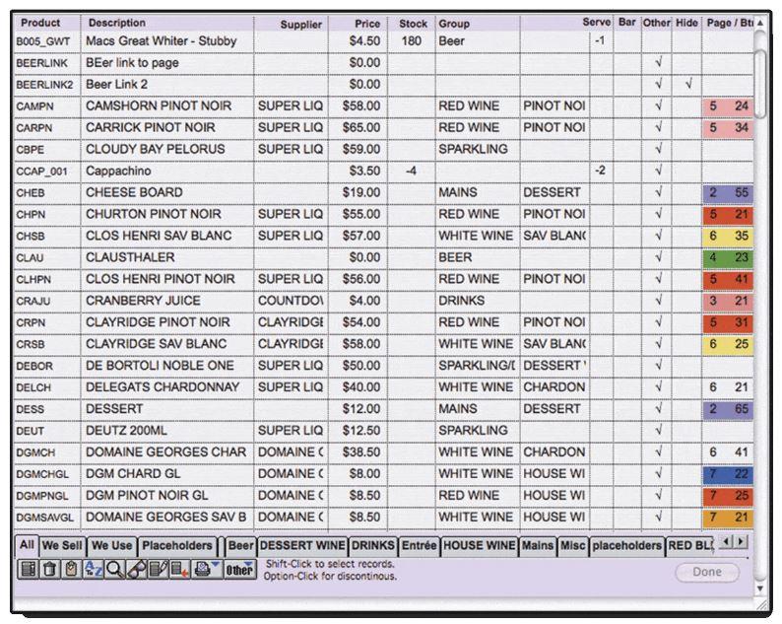Image resolution: width=782 pixels, height=624 pixels.
Task: Click the DELEGATS CHARDONNAY cell
Action: click(167, 387)
